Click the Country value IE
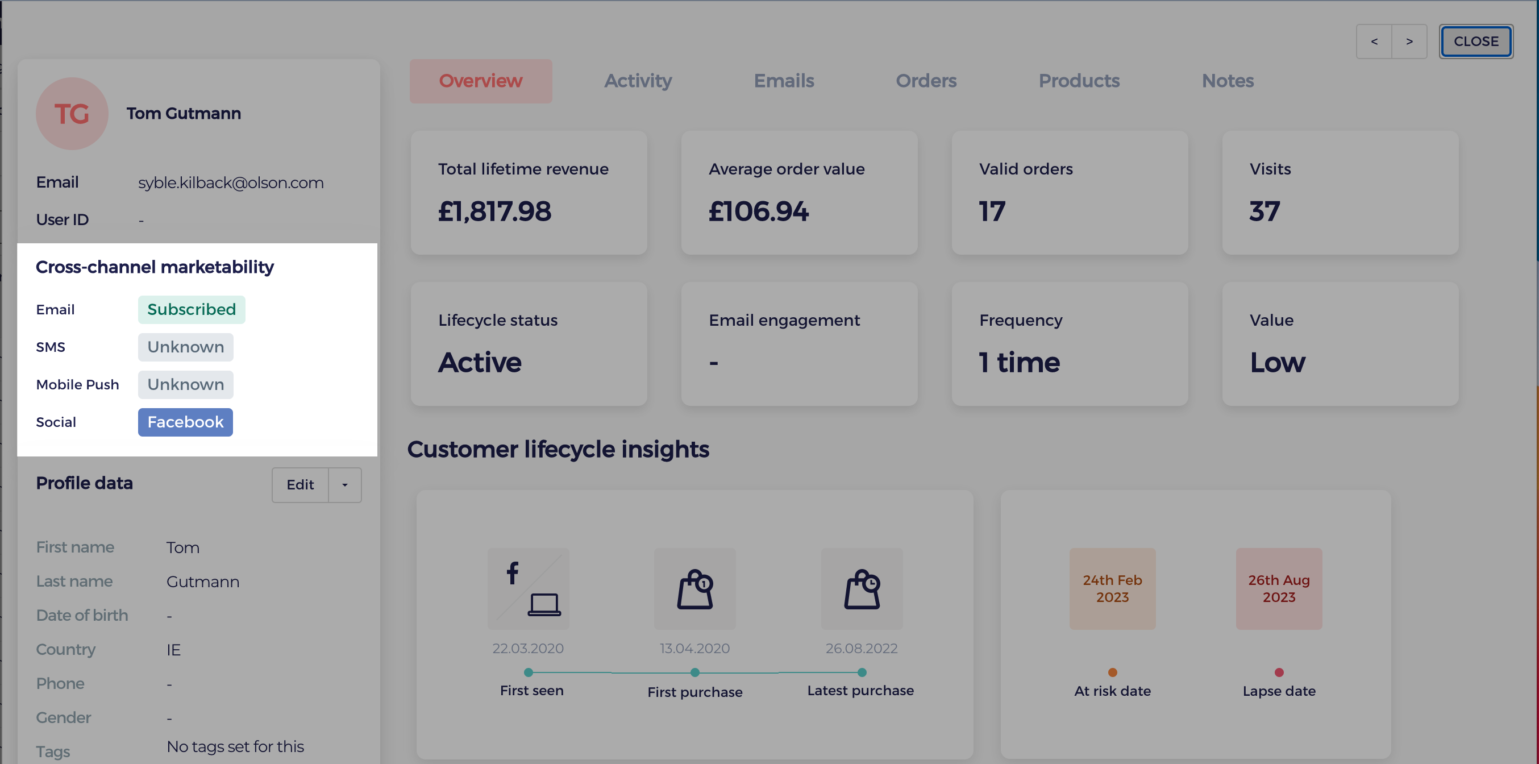The image size is (1539, 764). pyautogui.click(x=173, y=650)
